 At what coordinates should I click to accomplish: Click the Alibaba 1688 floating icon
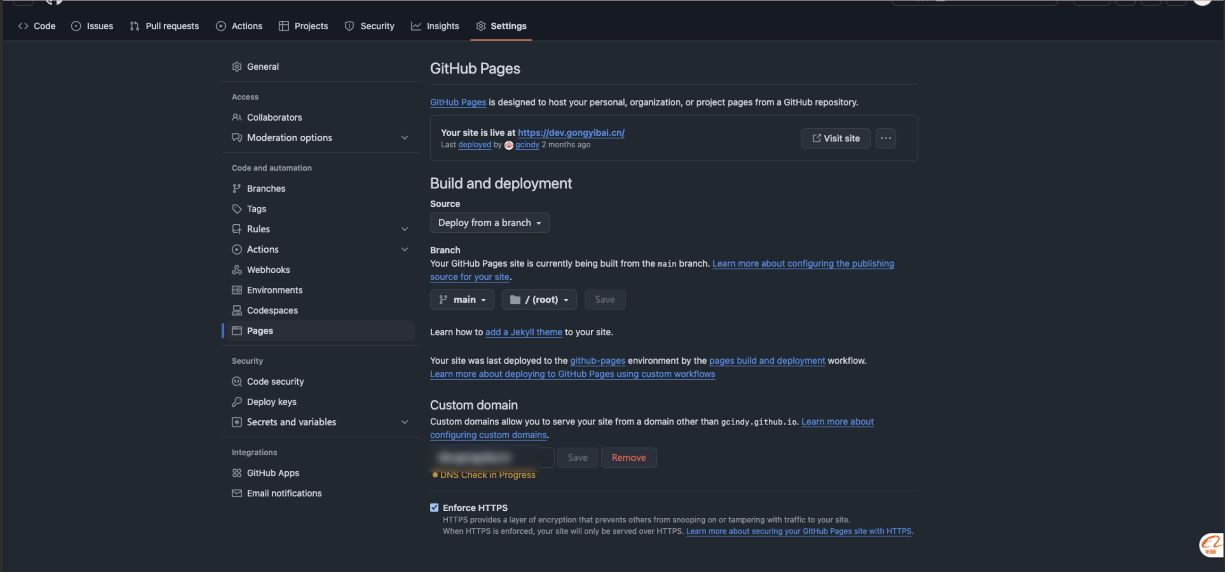[x=1211, y=545]
